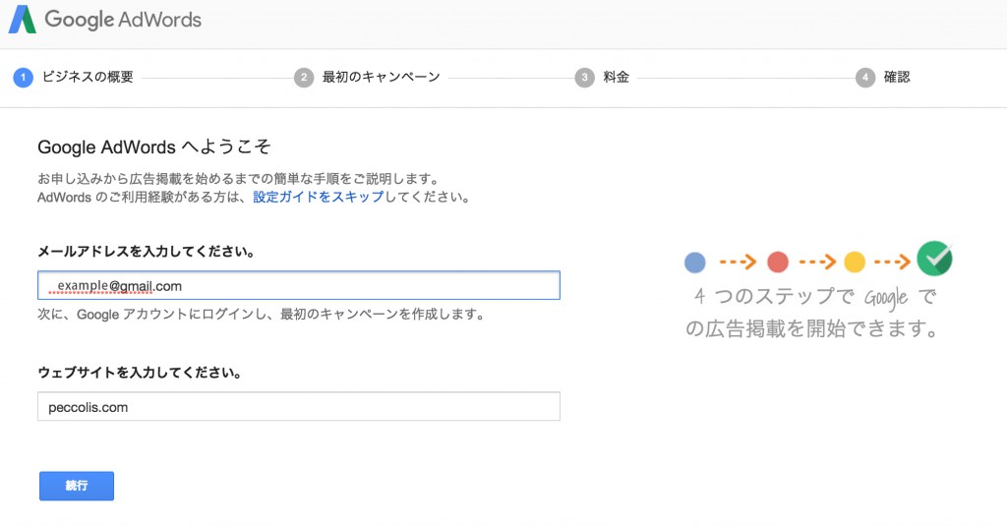Open the 確認 step label

click(897, 77)
